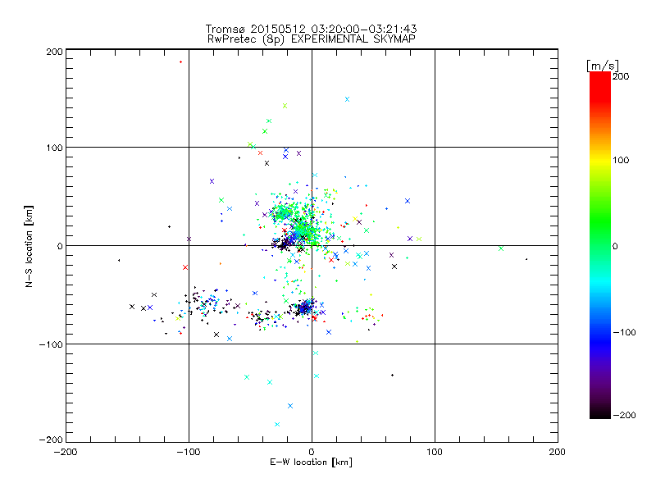Select the black dot near E-W 175

click(x=526, y=259)
